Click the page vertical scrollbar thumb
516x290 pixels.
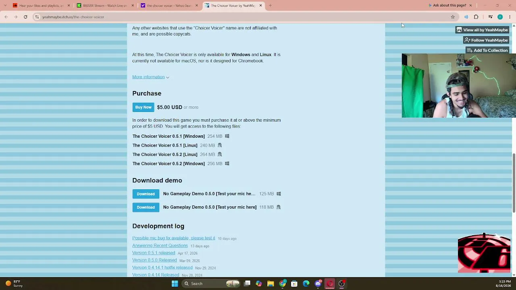[514, 183]
